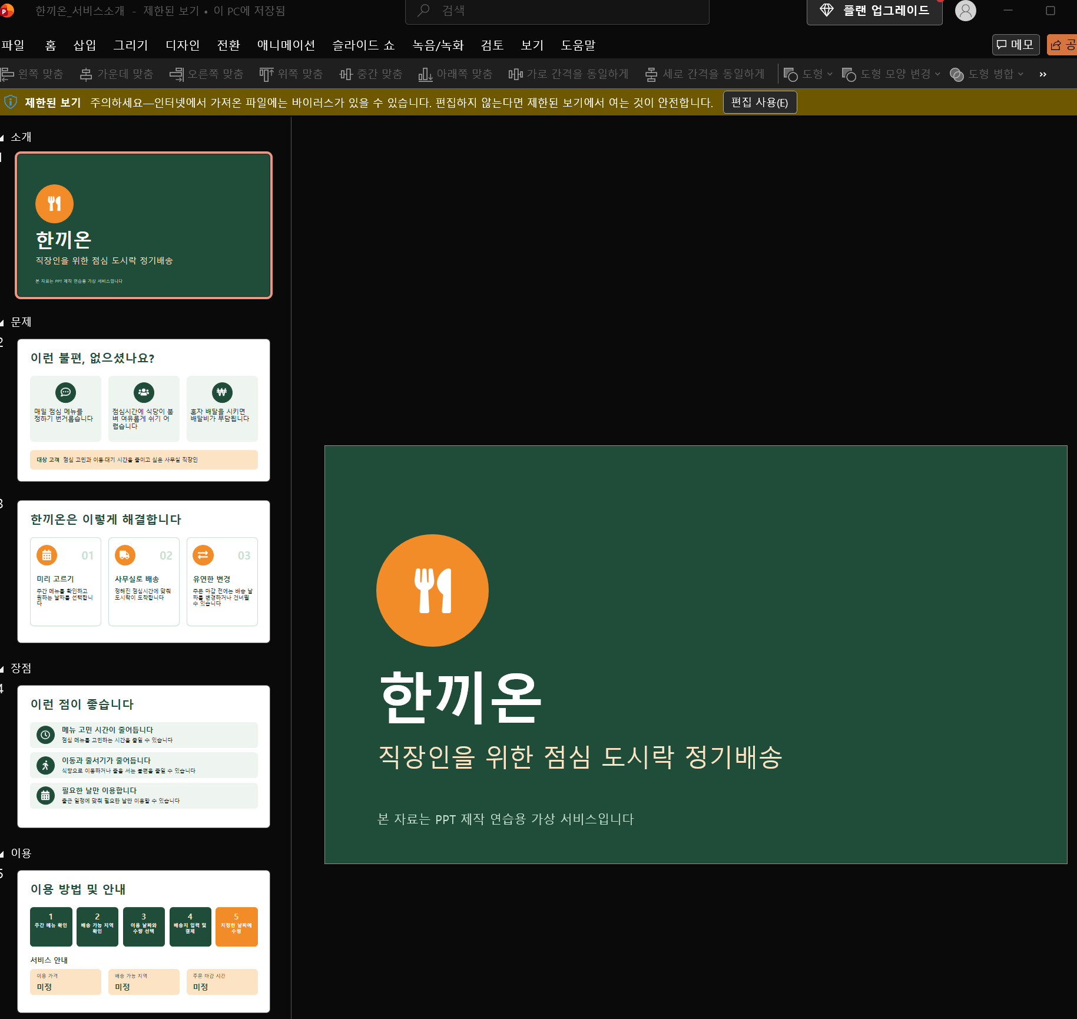Switch to the 삽입 tab
The image size is (1077, 1019).
point(85,45)
